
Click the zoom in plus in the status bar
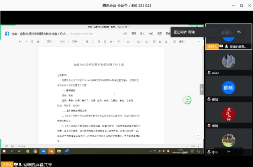[x=199, y=146]
